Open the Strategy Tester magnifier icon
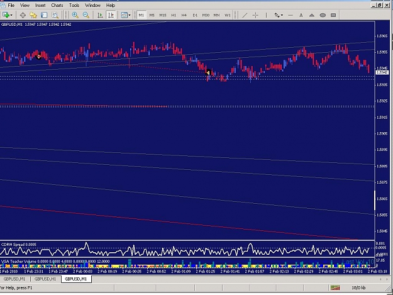The image size is (393, 295). (55, 15)
